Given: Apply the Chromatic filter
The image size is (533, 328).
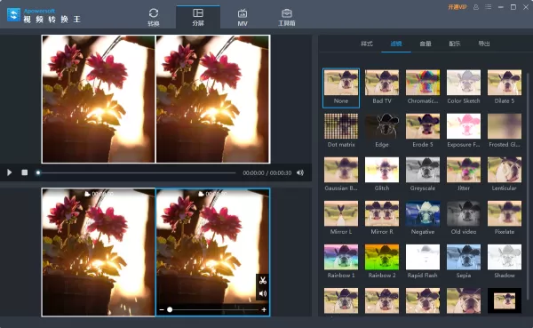Looking at the screenshot, I should click(423, 87).
